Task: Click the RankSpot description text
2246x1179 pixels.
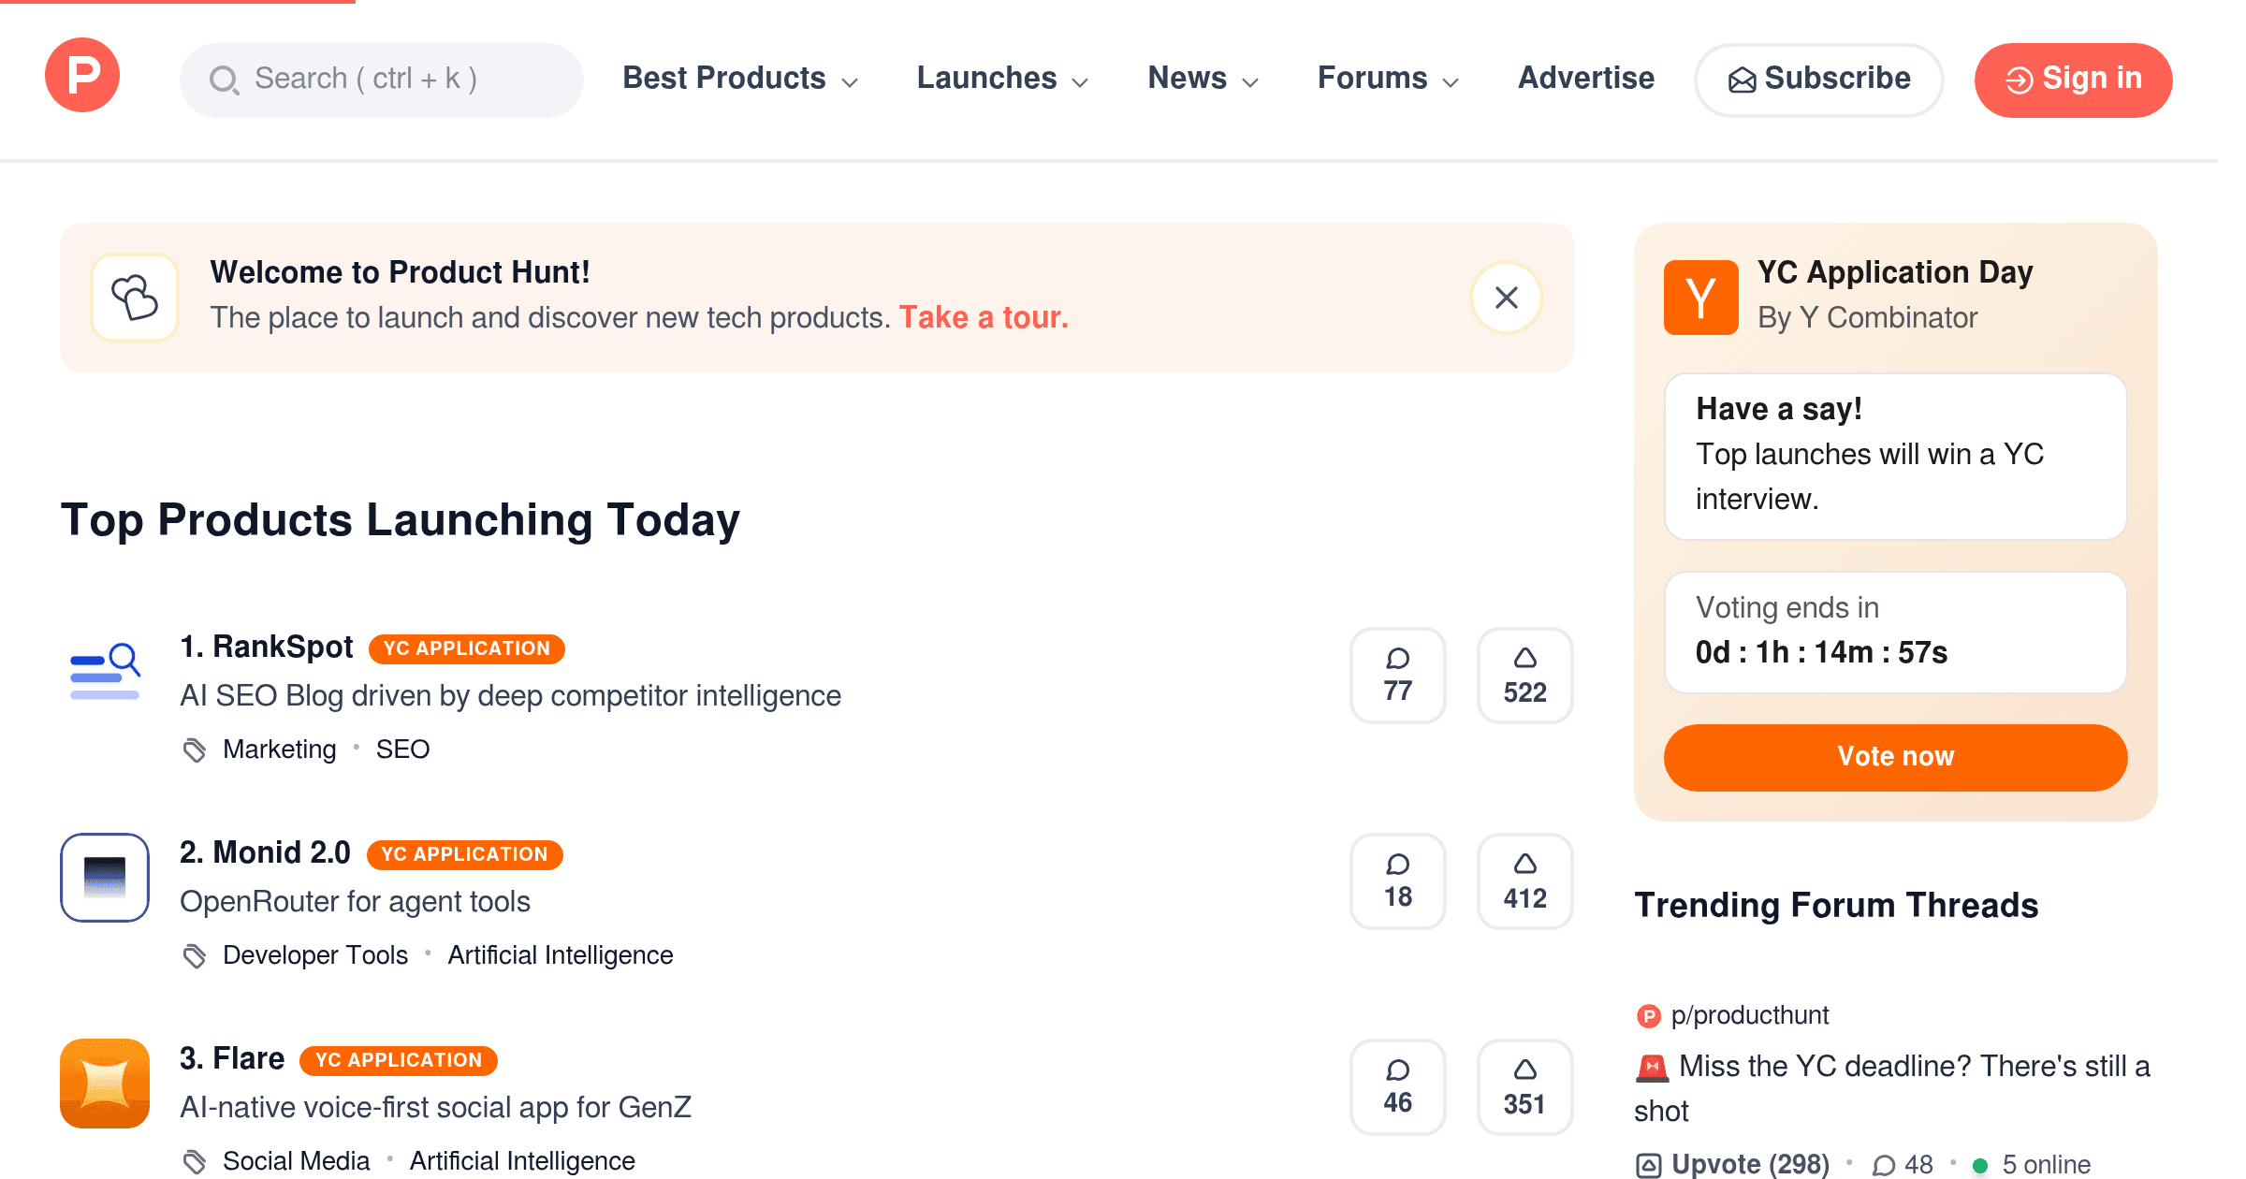Action: coord(510,695)
